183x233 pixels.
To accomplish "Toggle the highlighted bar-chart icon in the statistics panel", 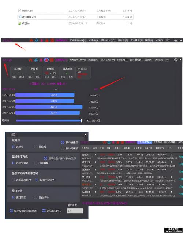I will (46, 60).
